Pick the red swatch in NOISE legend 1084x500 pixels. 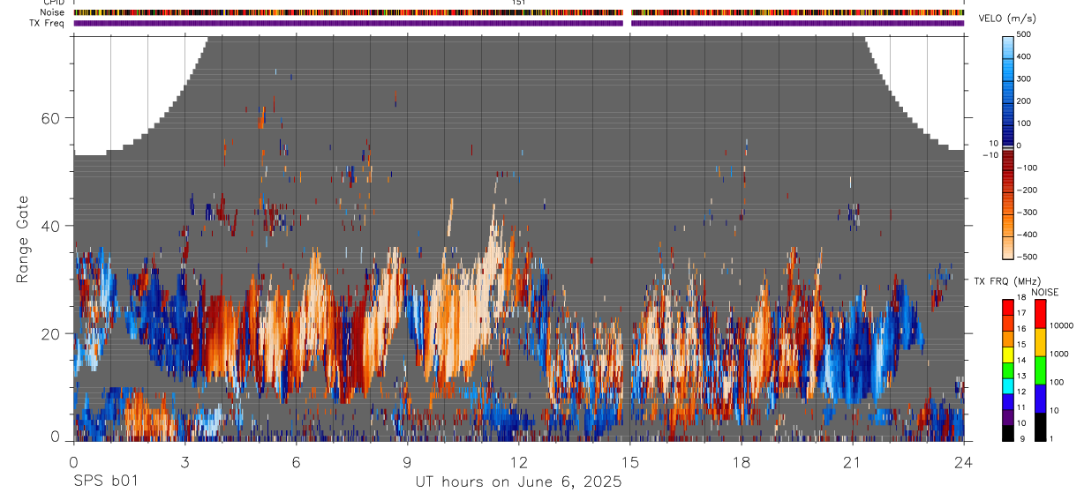click(x=1040, y=314)
